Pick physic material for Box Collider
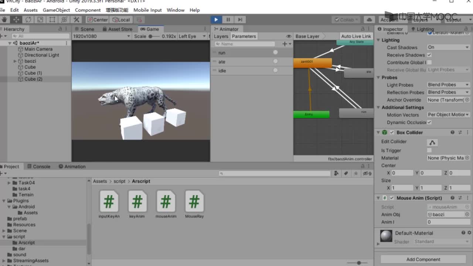Viewport: 473px width, 266px height. 467,158
